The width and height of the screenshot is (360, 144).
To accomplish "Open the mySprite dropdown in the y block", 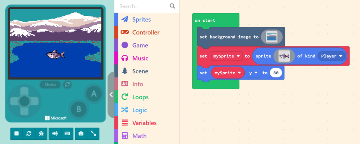I will (x=227, y=73).
